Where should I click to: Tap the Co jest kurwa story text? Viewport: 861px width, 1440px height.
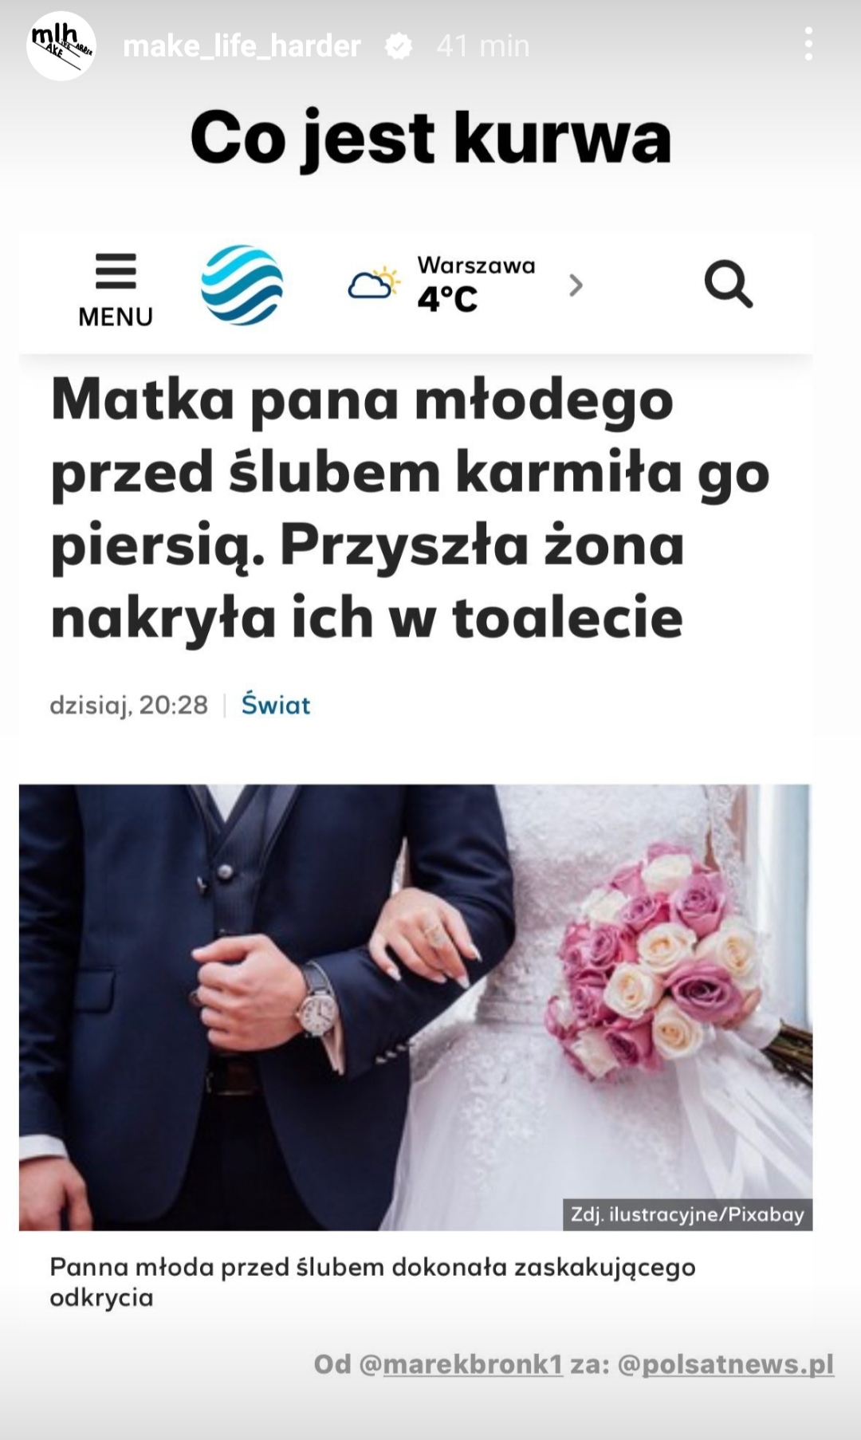[x=431, y=138]
